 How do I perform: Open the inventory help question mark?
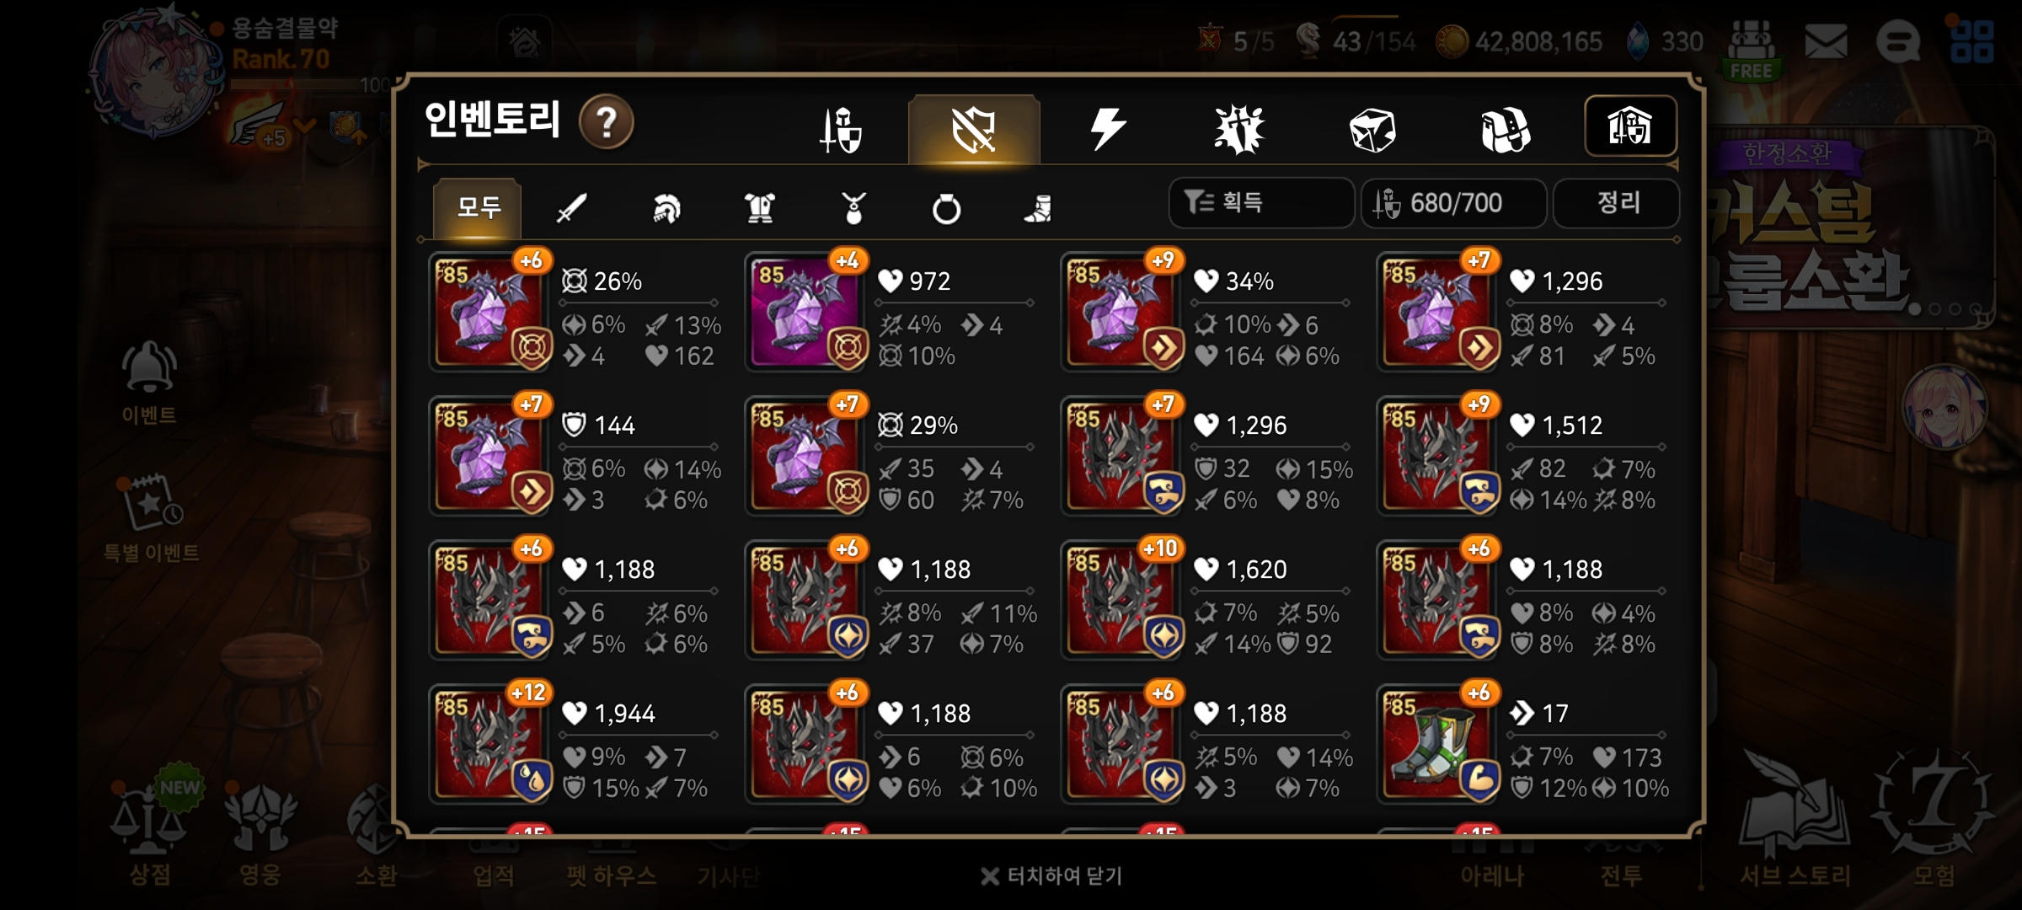click(x=607, y=122)
